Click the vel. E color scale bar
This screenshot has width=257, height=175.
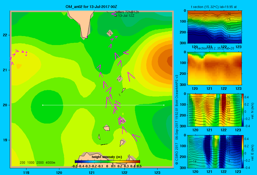243,152
